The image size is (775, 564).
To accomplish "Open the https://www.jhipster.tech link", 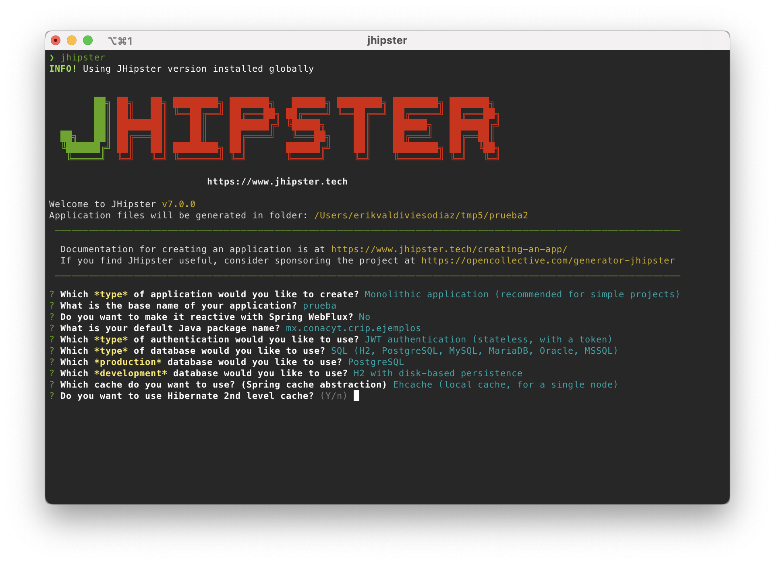I will click(277, 182).
